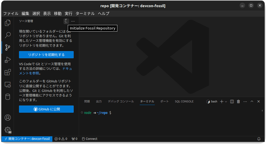Open the ファイル menu
Screen dimensions: 266x144
pyautogui.click(x=11, y=14)
